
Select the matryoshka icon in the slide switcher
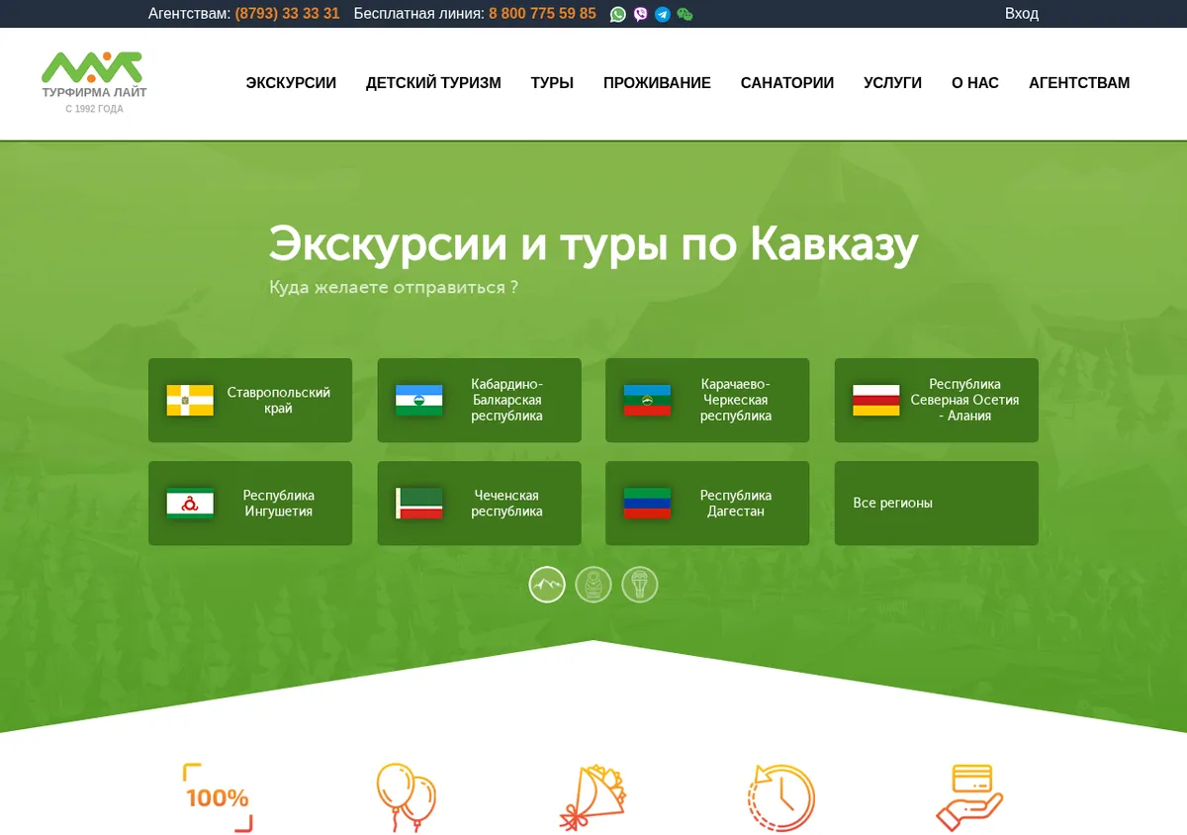click(593, 585)
